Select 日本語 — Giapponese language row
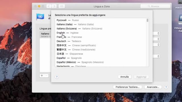The image size is (182, 102). click(100, 54)
